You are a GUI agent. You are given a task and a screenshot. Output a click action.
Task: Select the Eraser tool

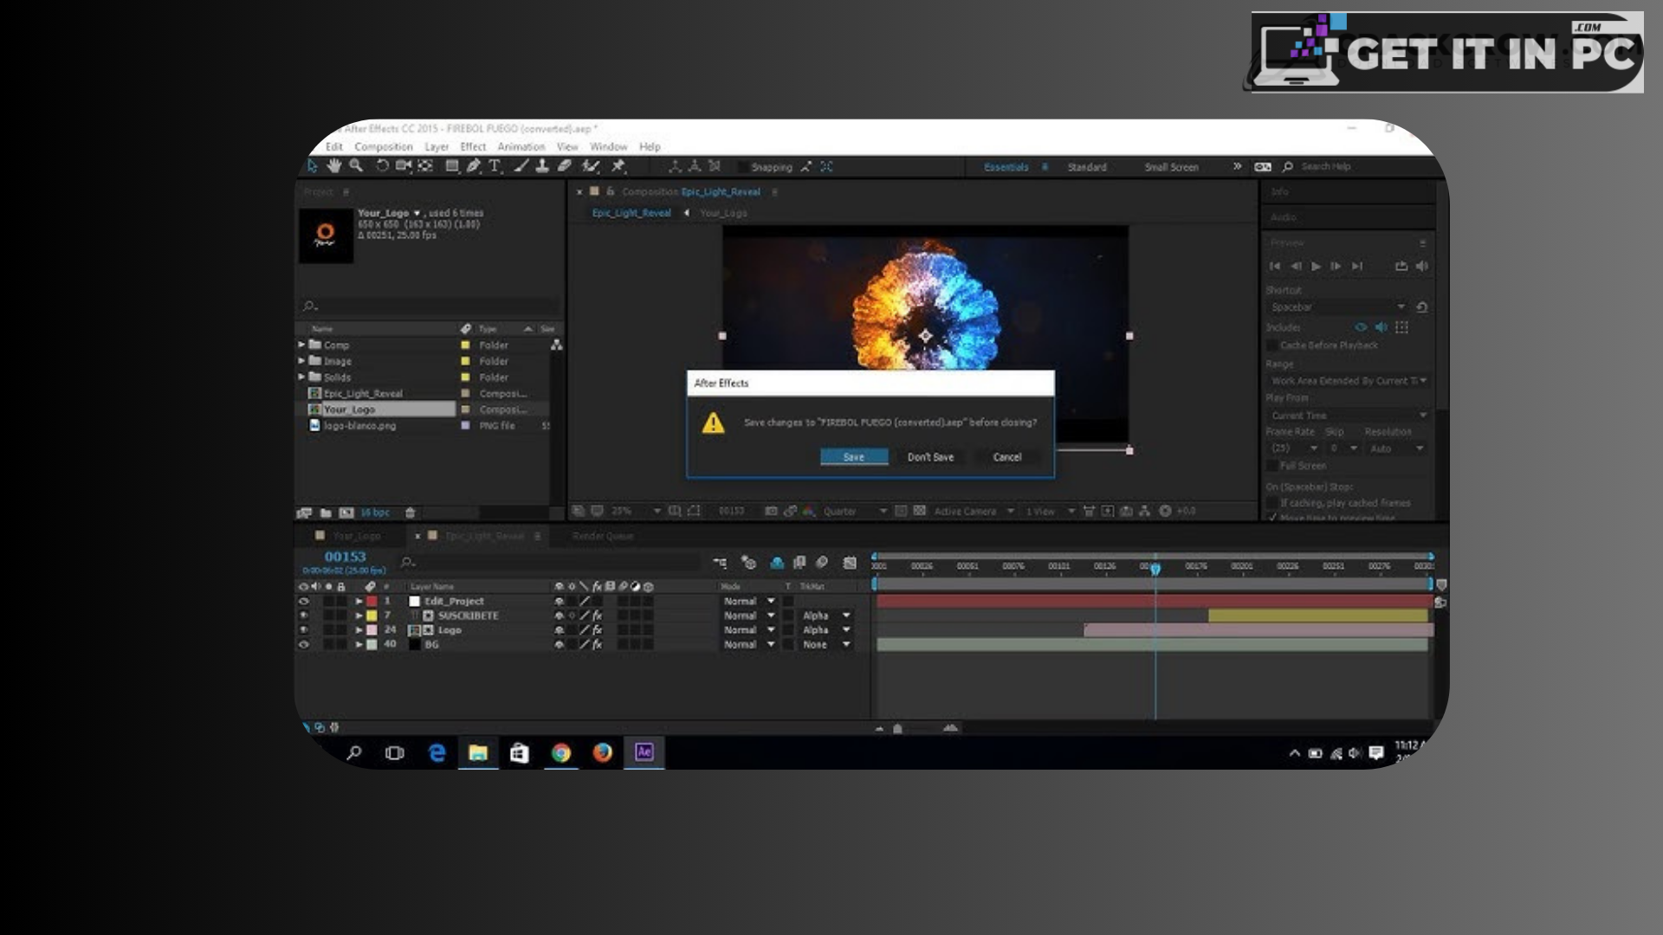click(x=564, y=165)
